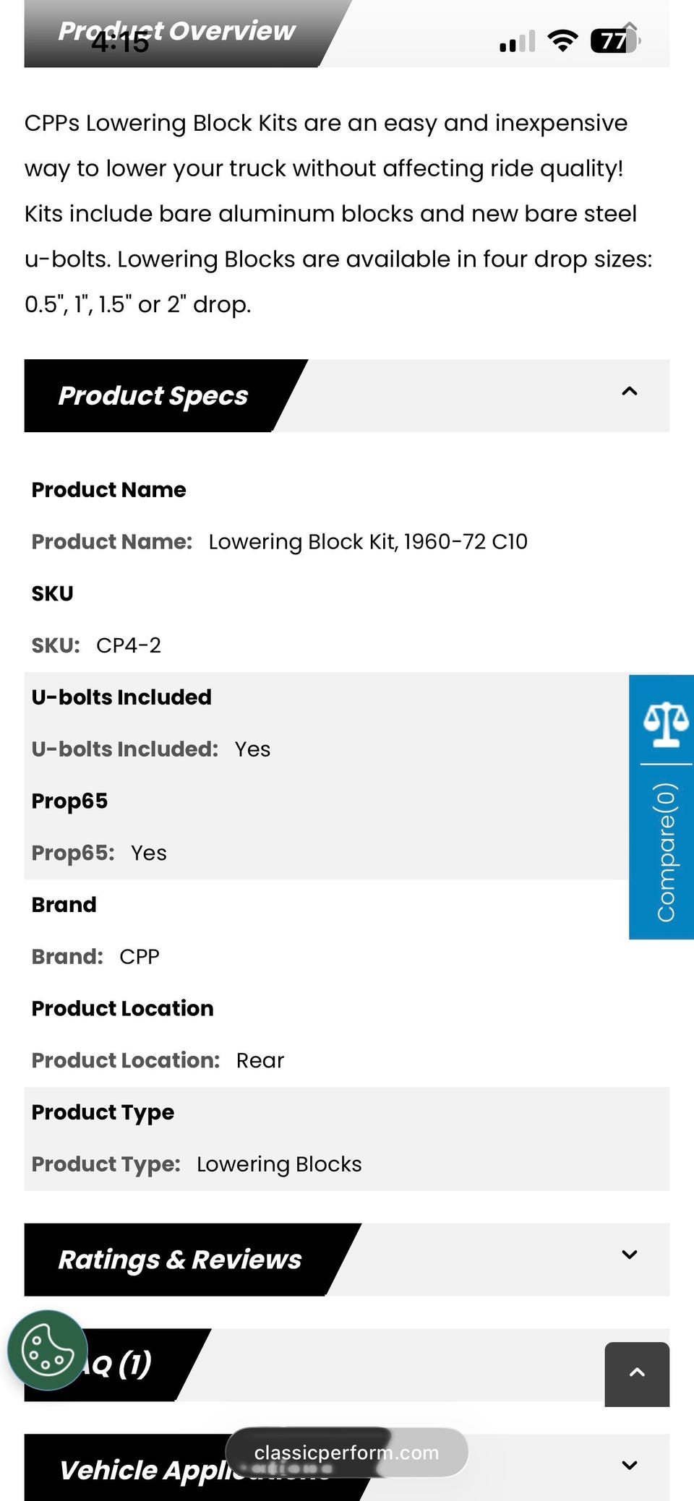The width and height of the screenshot is (694, 1501).
Task: Tap the battery indicator icon
Action: [615, 40]
